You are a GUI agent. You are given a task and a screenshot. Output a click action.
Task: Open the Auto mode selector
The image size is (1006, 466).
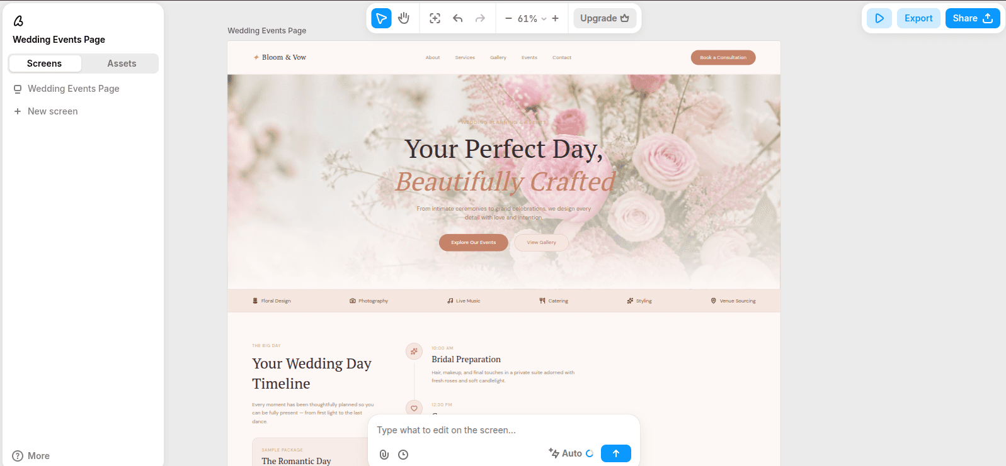tap(571, 453)
